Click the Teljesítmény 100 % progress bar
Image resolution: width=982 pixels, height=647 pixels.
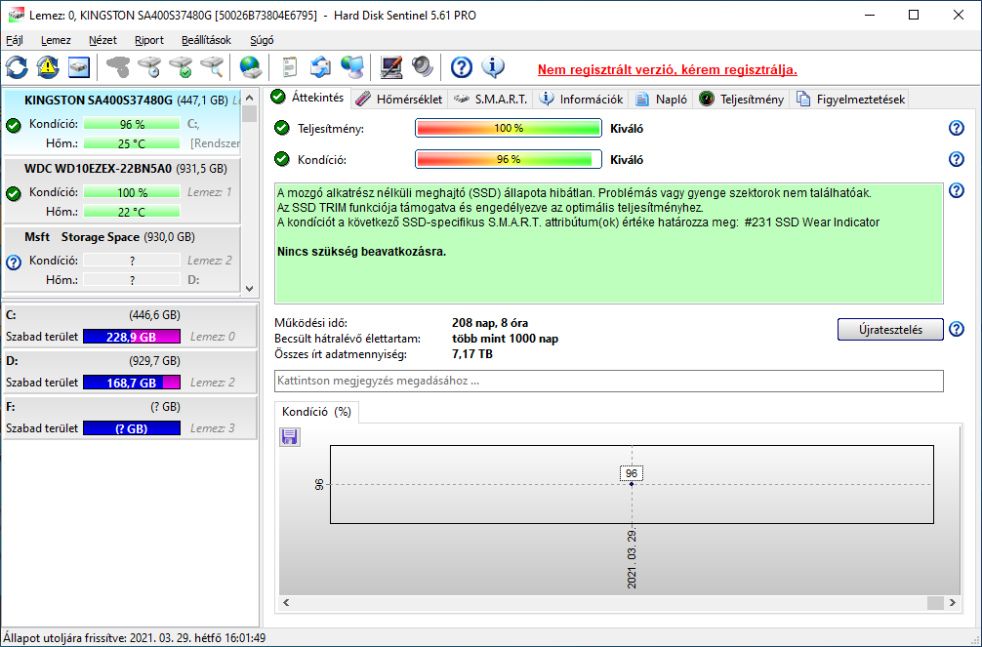pyautogui.click(x=508, y=128)
